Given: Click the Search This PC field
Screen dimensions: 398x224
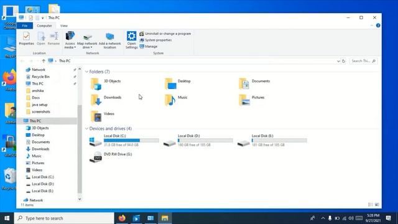Looking at the screenshot, I should tap(363, 61).
